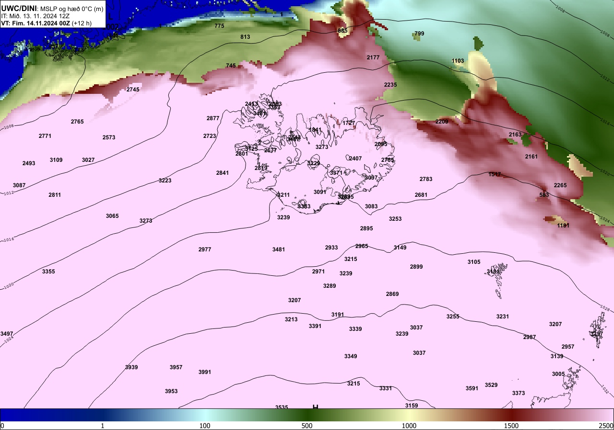
Task: Click the height value 813
Action: coord(245,37)
